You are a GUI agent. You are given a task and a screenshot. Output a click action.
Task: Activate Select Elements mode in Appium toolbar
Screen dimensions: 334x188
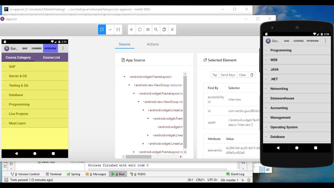point(102,30)
